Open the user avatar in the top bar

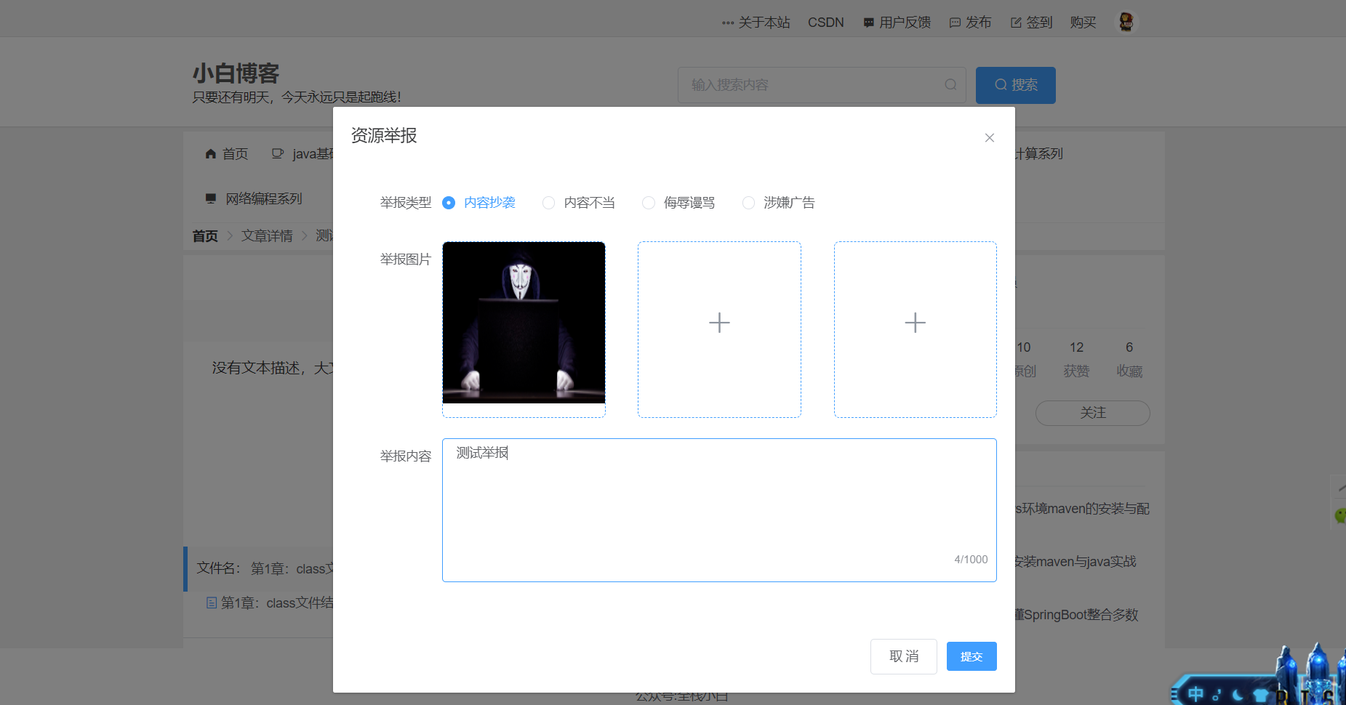coord(1126,22)
